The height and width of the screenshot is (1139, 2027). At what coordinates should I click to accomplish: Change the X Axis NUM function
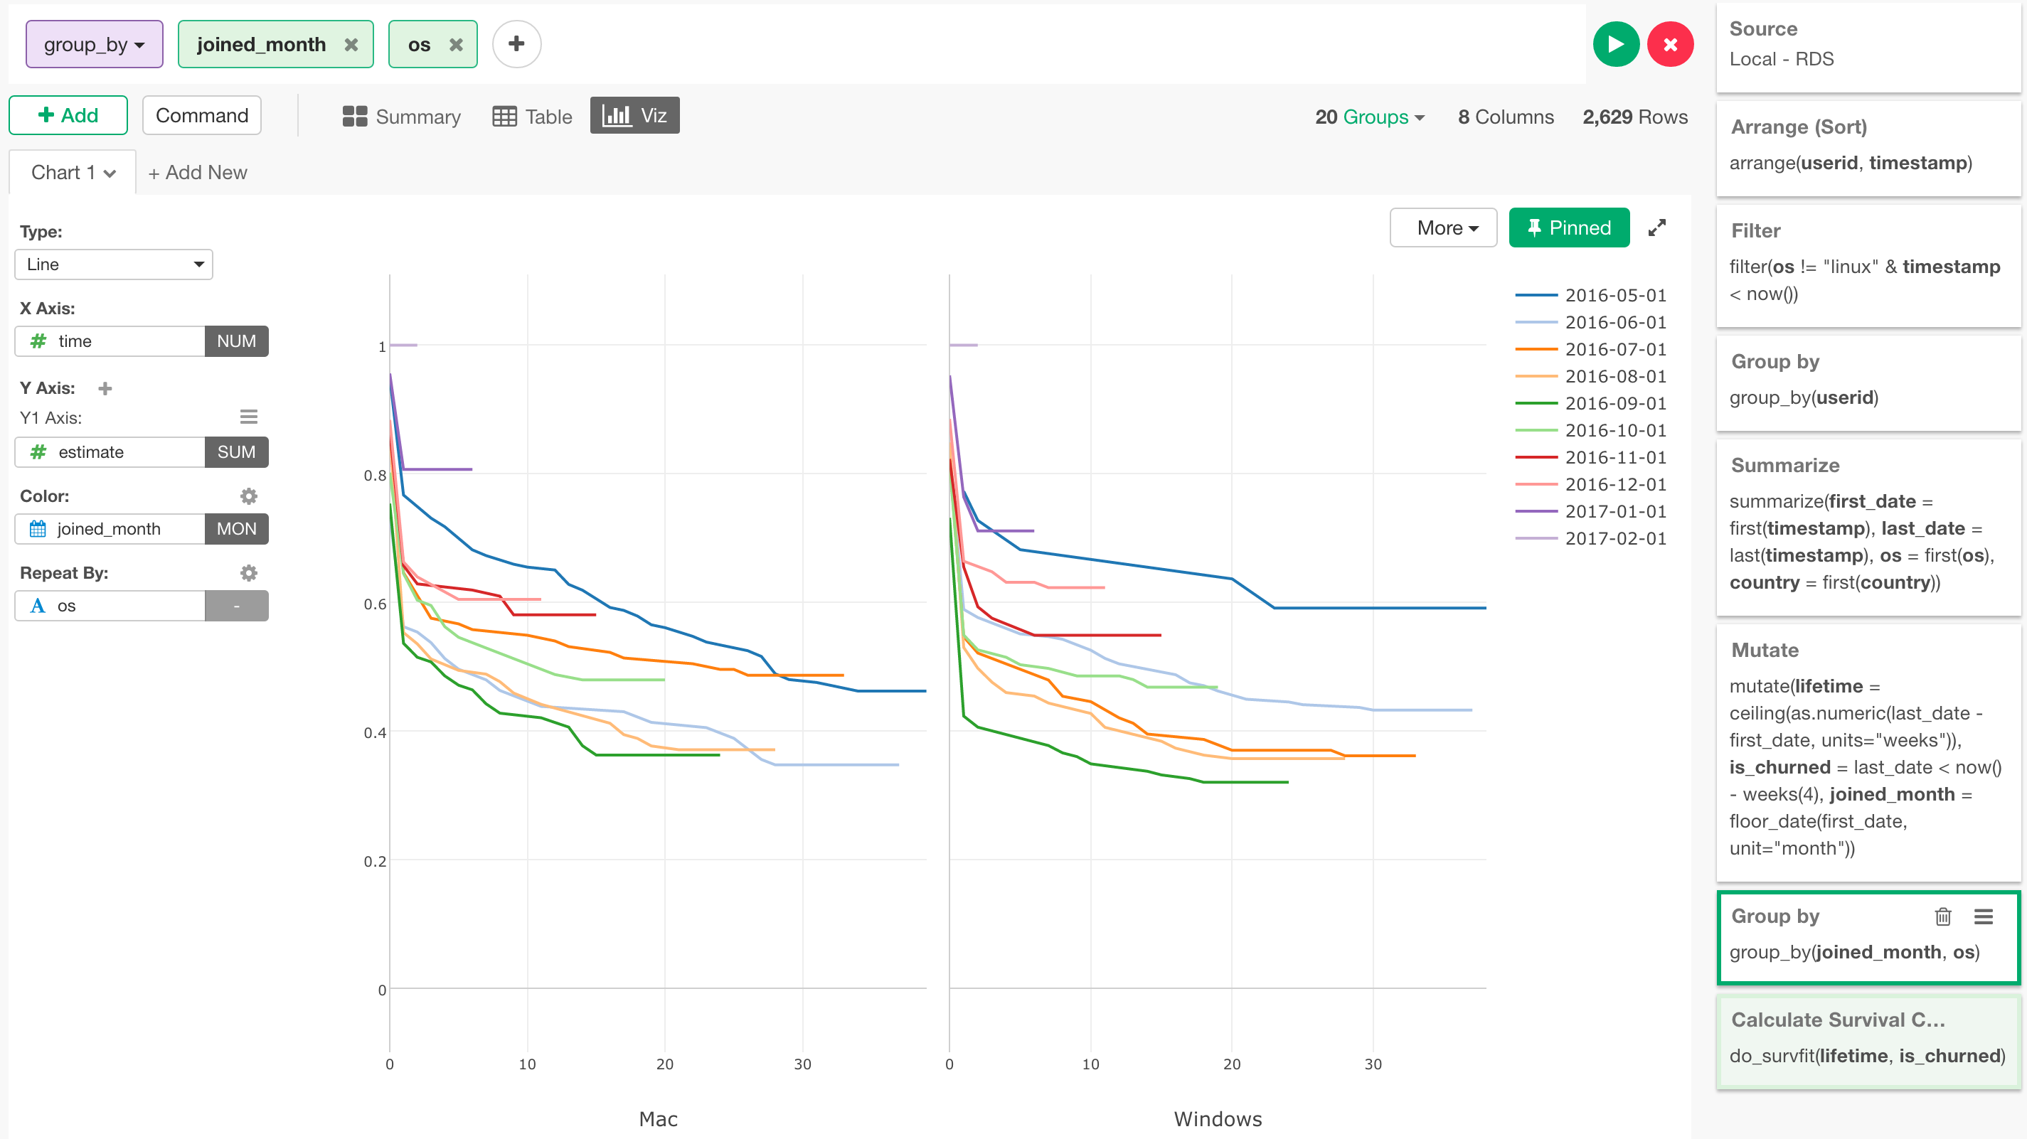click(236, 341)
